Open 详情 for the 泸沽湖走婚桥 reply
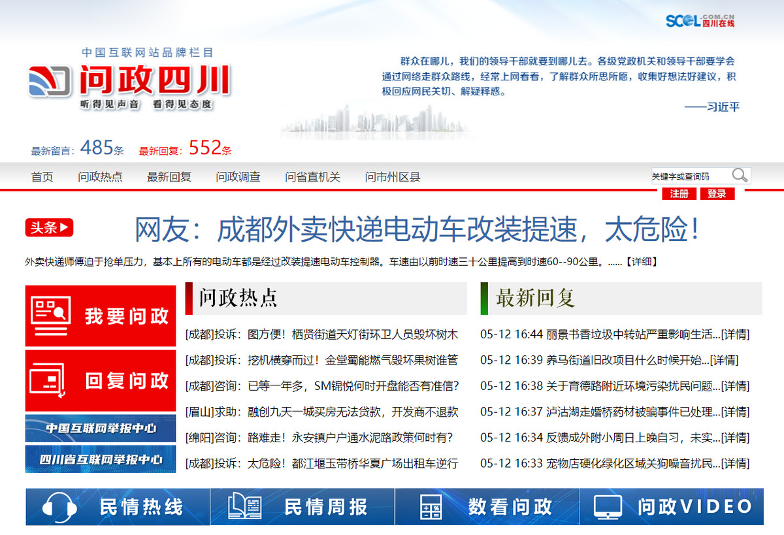This screenshot has height=535, width=784. (735, 412)
